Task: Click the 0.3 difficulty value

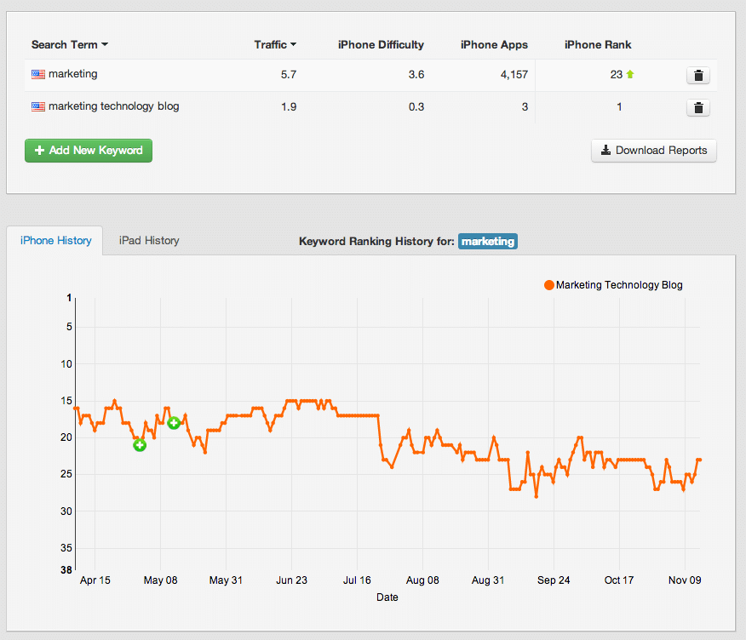Action: pos(416,107)
